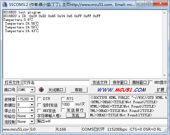
Task: Click the scroll up arrow in receive area
Action: coord(164,13)
